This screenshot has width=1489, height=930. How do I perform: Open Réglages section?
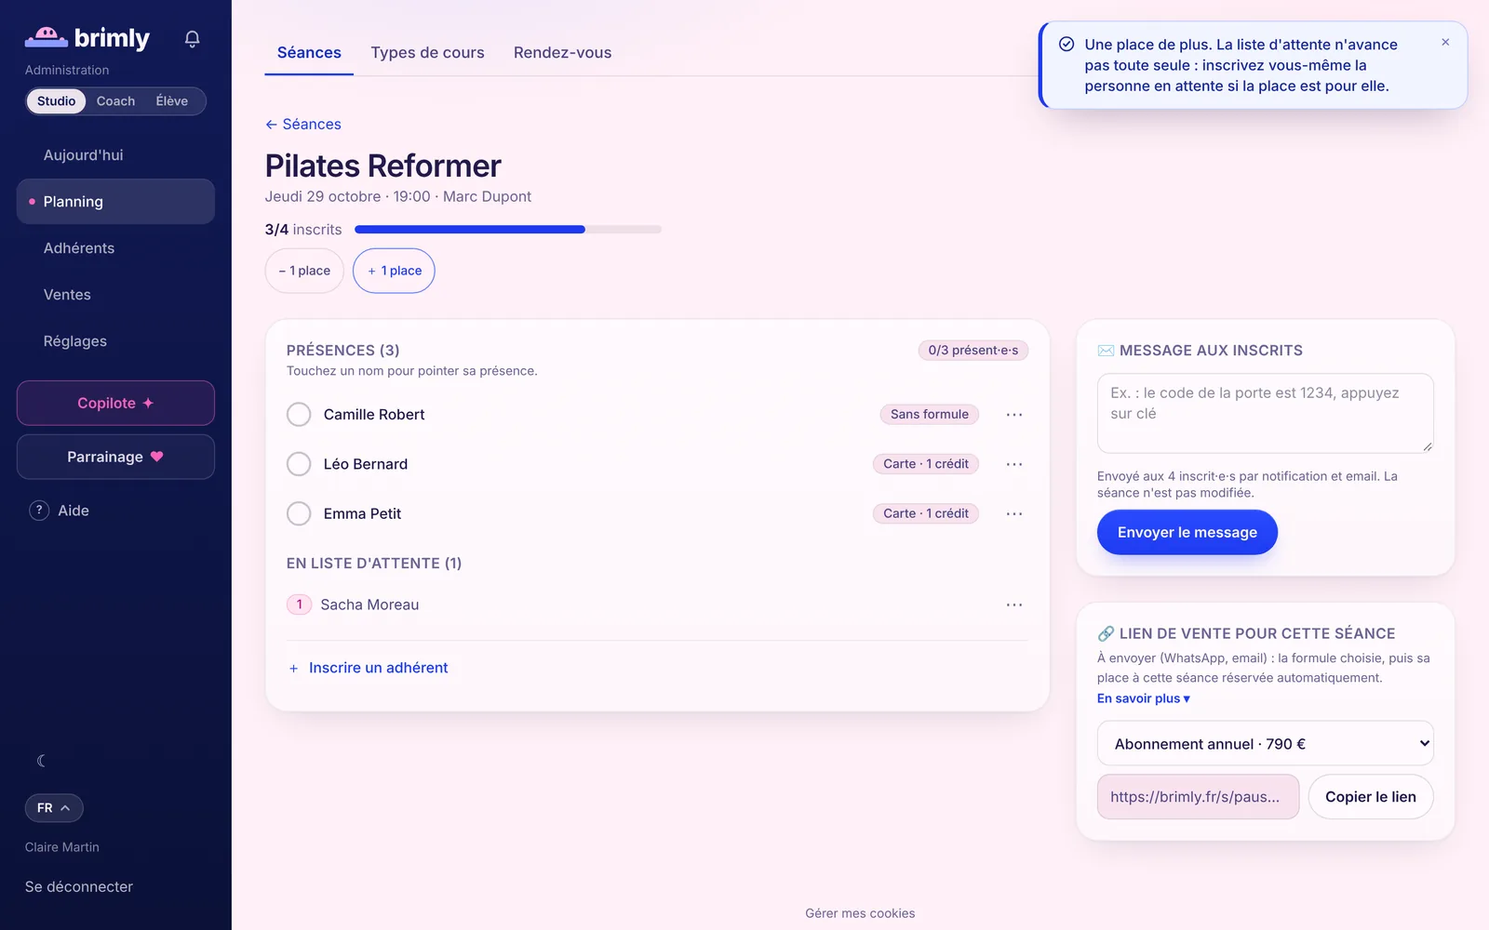pyautogui.click(x=115, y=341)
